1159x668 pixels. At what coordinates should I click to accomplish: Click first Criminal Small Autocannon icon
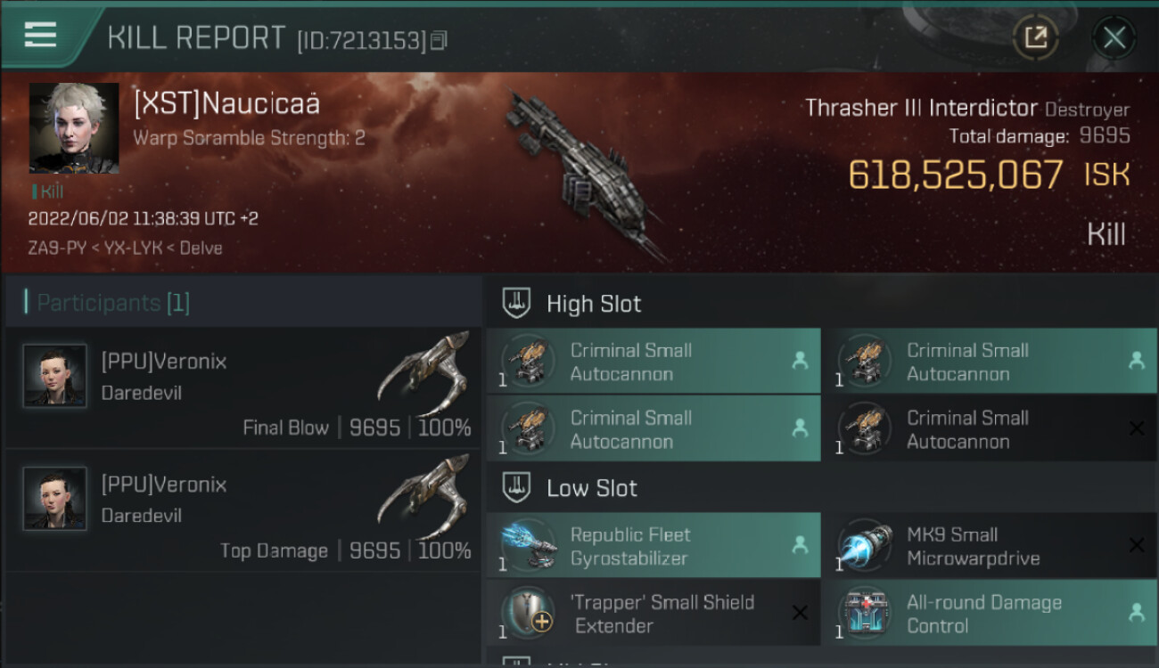tap(530, 361)
